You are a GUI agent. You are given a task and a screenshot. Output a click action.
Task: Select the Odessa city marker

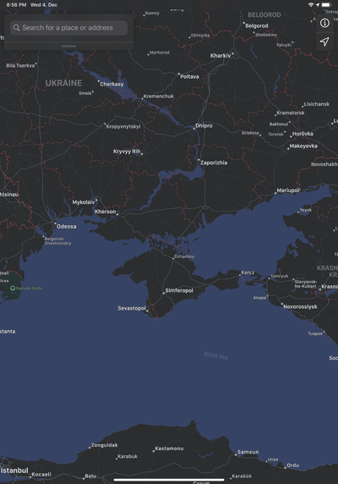(55, 223)
